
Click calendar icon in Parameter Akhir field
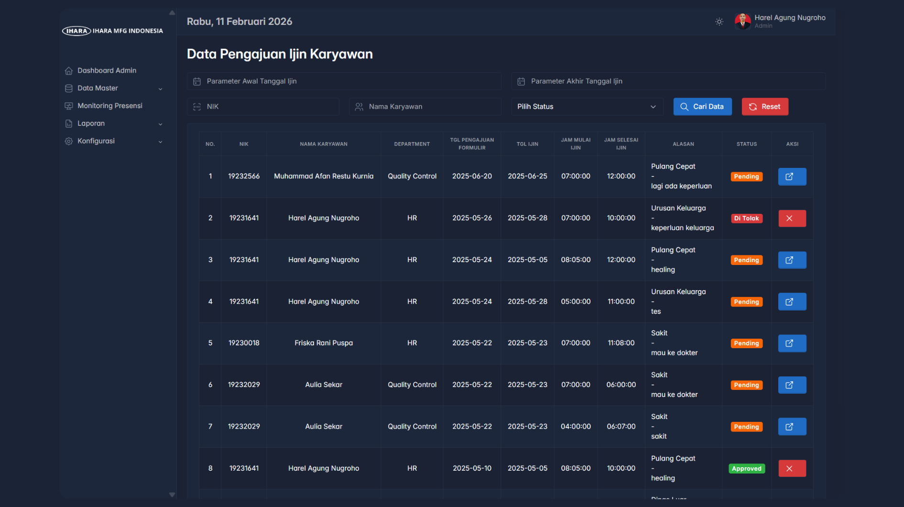521,82
